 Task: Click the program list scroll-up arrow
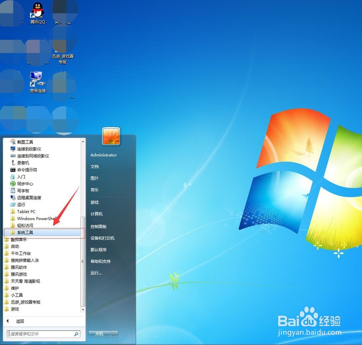pyautogui.click(x=83, y=141)
